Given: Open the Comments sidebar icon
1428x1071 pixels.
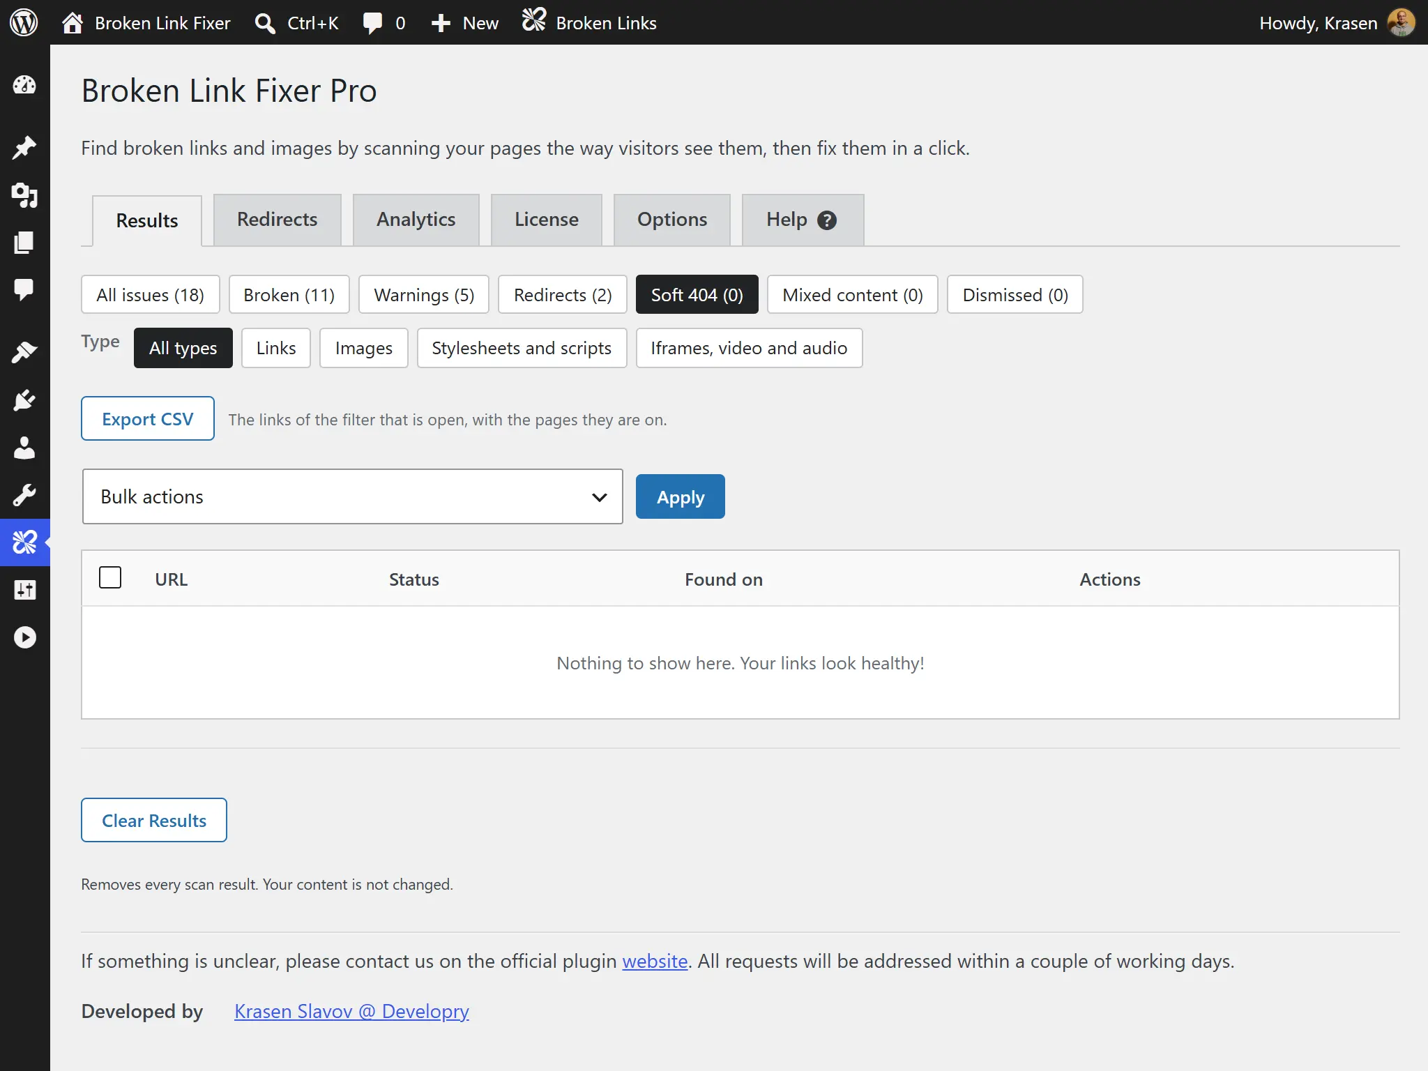Looking at the screenshot, I should [24, 290].
